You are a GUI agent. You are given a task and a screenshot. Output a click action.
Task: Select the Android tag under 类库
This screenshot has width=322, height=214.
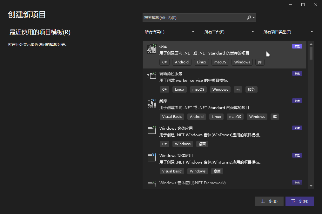click(x=182, y=62)
